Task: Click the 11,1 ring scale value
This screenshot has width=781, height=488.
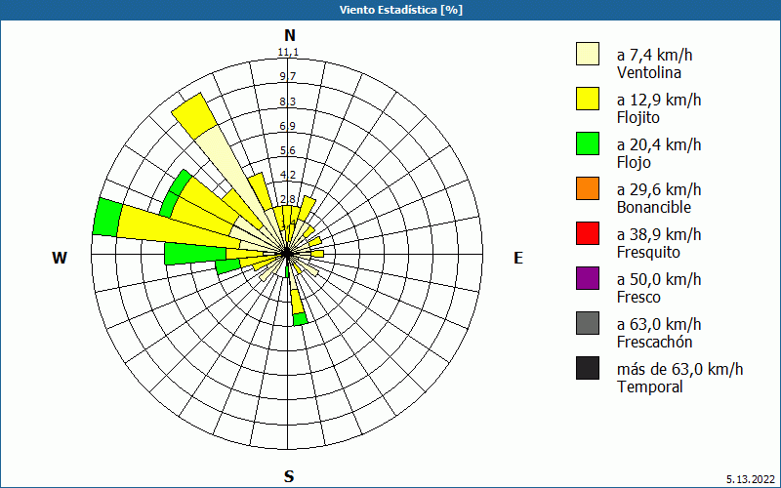Action: click(288, 53)
